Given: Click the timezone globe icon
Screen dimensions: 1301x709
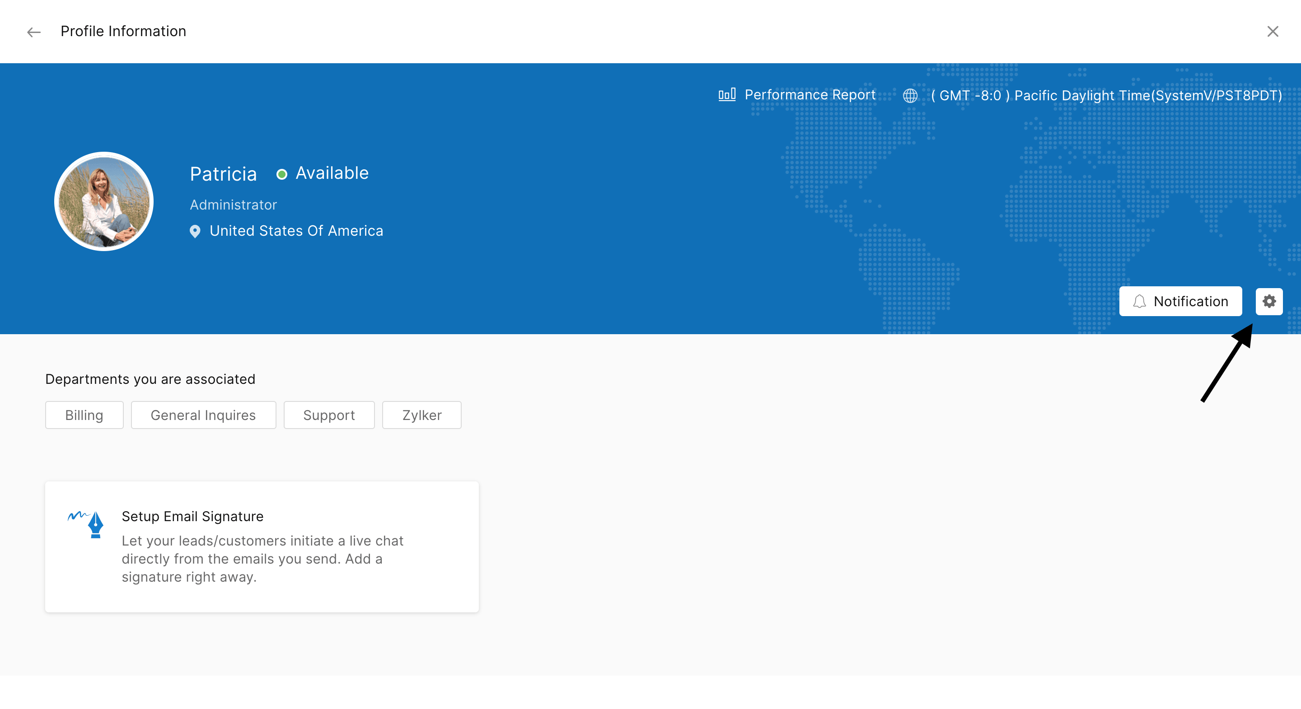Looking at the screenshot, I should [910, 95].
